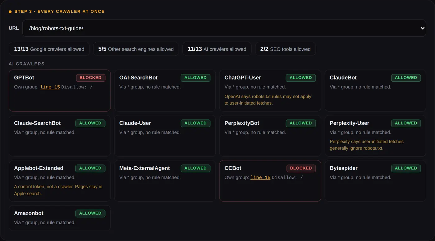This screenshot has width=435, height=241.
Task: Click the URL field label
Action: pos(14,28)
